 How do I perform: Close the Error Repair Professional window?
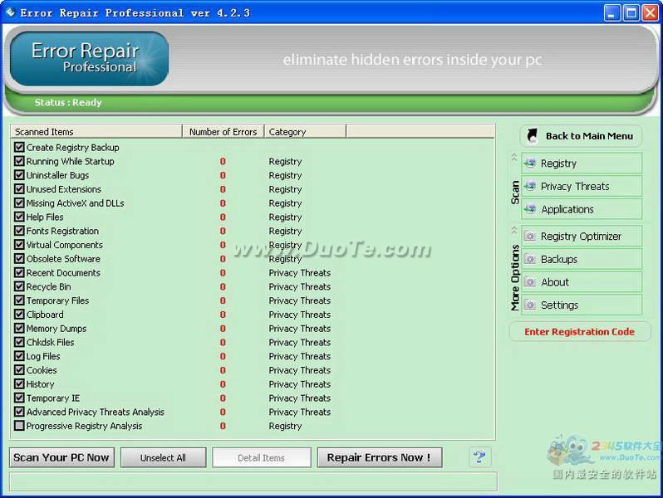point(651,12)
